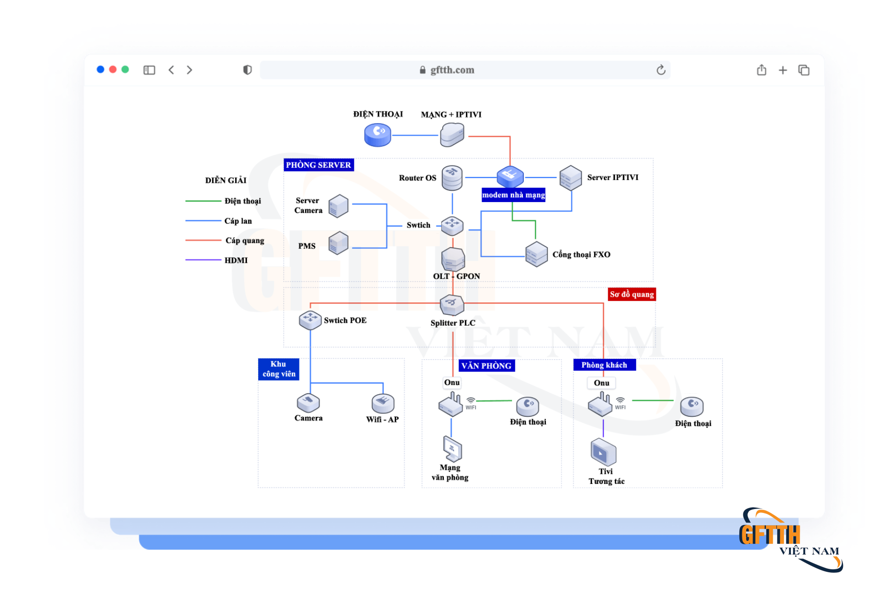This screenshot has width=894, height=610.
Task: Click the modem nhà mạng label
Action: pyautogui.click(x=514, y=195)
